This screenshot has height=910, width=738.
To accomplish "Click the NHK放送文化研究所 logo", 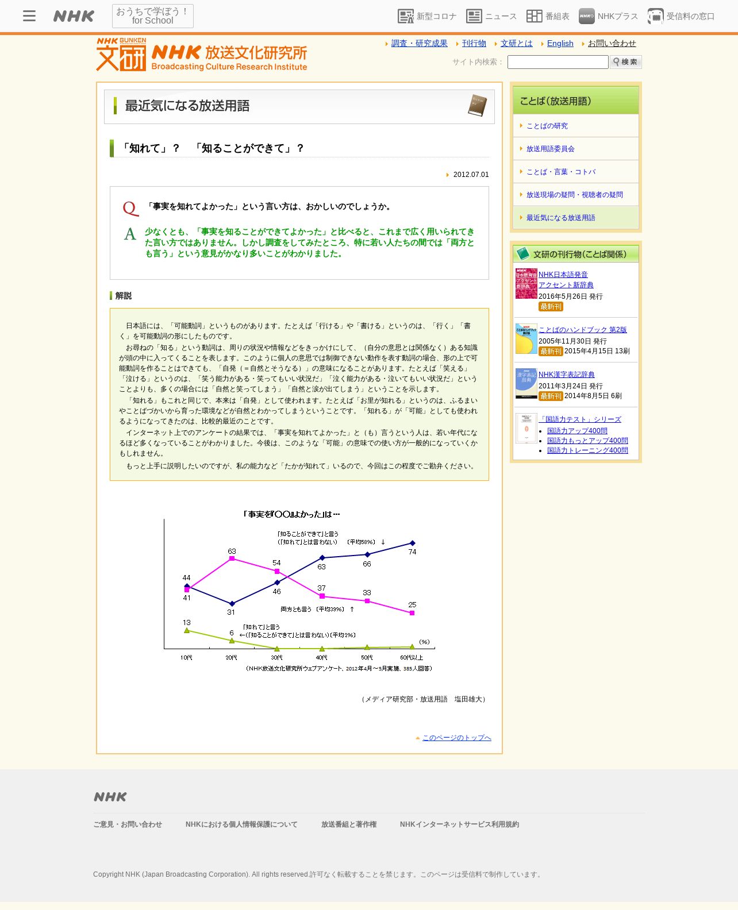I will coord(202,55).
